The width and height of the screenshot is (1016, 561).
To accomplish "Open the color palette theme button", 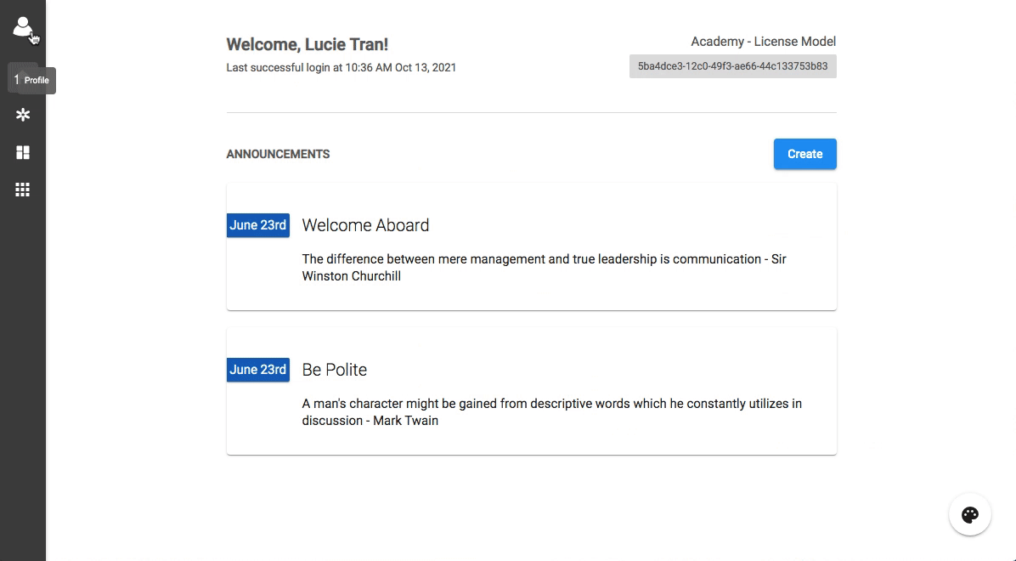I will point(970,515).
